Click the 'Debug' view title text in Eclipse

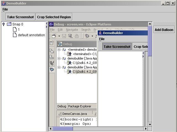pyautogui.click(x=67, y=44)
